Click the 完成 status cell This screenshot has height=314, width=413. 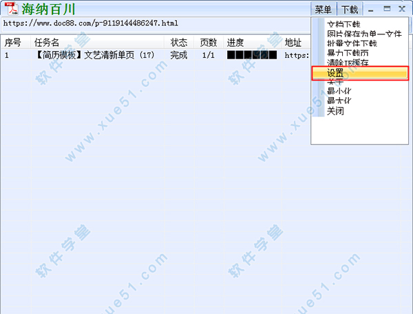click(178, 55)
